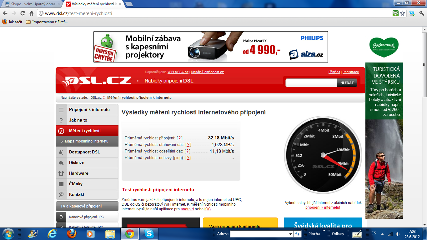Open 'Kabelové připojení UPC' sidebar link
The image size is (427, 240).
[x=87, y=217]
